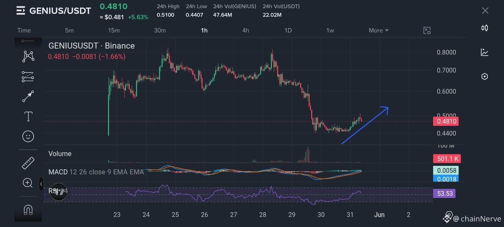Screen dimensions: 504x227
Task: Click the RSI indicator label
Action: click(58, 191)
